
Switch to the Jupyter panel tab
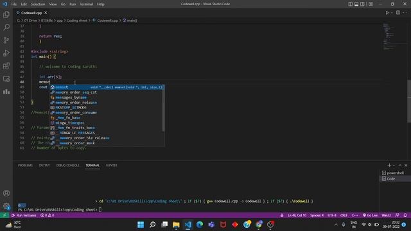tap(111, 166)
